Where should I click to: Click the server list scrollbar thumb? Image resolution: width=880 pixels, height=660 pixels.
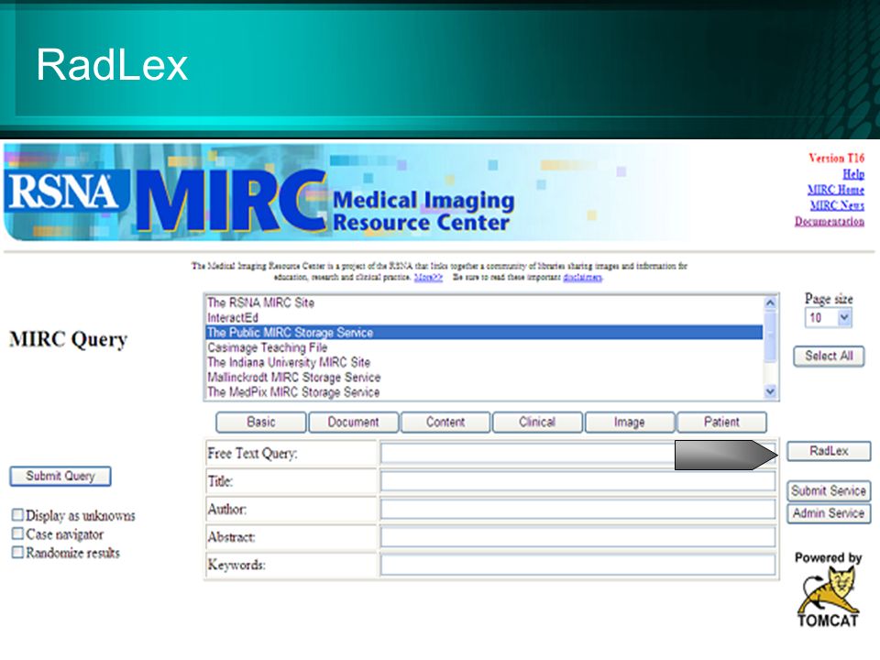771,336
